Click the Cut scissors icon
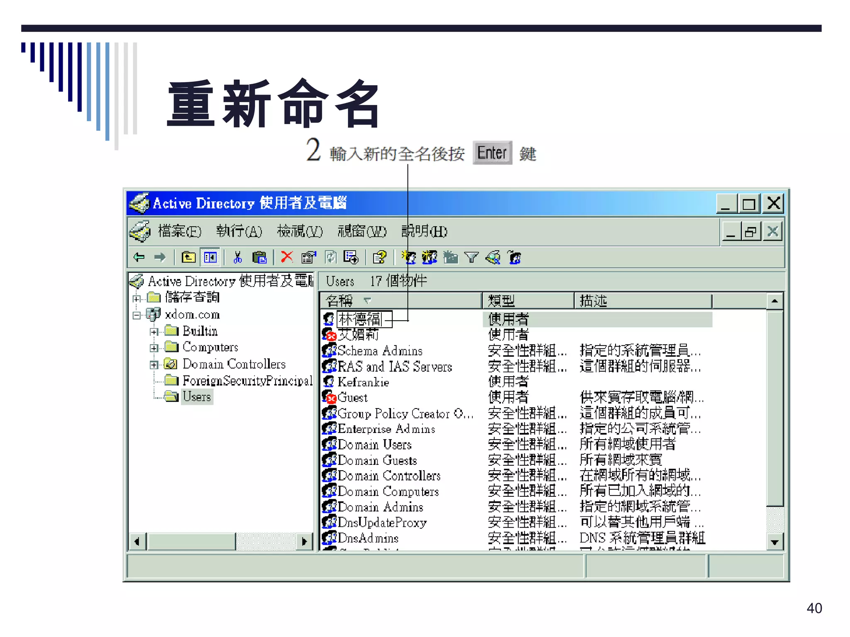This screenshot has height=637, width=850. [238, 258]
